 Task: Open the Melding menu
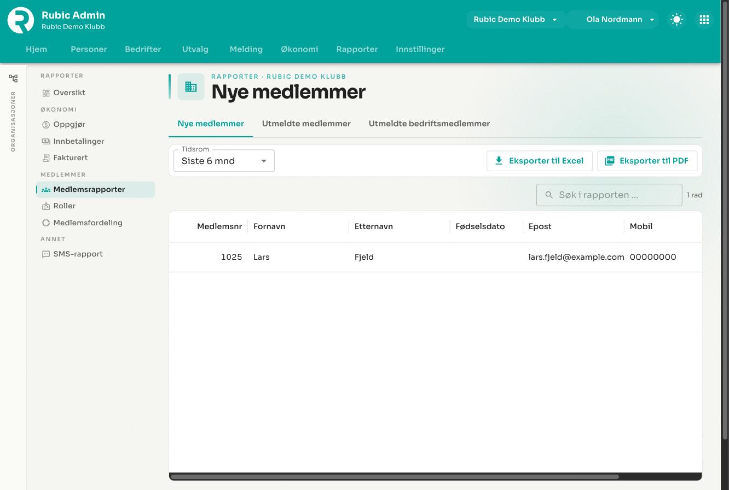point(246,49)
